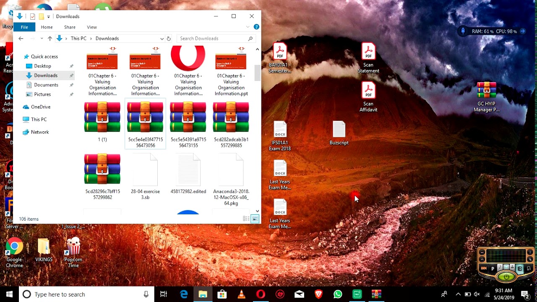
Task: Expand the ribbon with the chevron
Action: [x=248, y=27]
